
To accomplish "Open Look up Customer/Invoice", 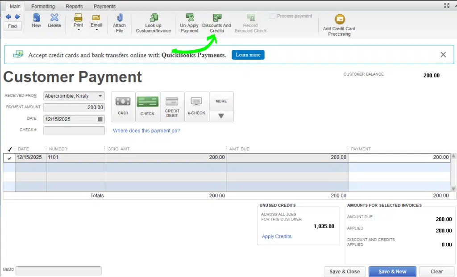I will pyautogui.click(x=154, y=23).
